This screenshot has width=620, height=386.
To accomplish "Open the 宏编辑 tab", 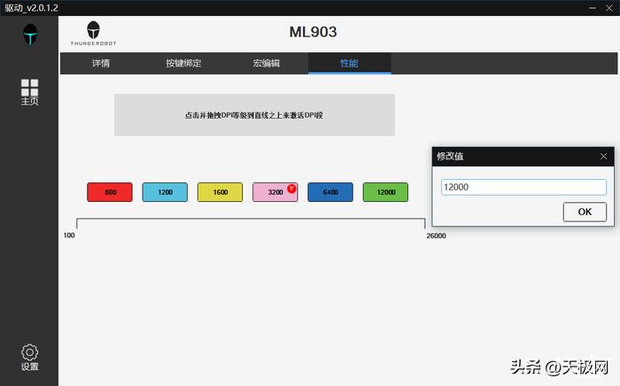I will (266, 63).
